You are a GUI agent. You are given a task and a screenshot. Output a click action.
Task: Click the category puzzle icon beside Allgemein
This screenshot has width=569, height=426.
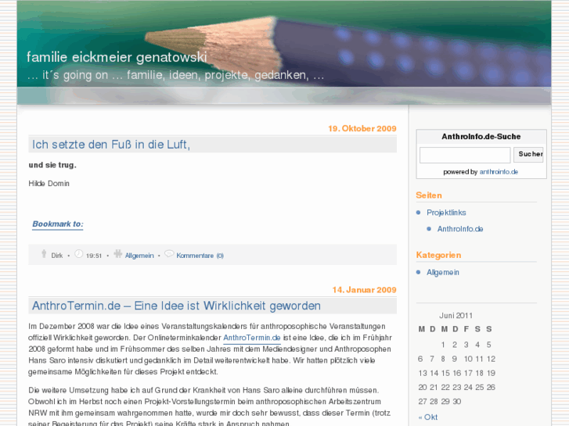(x=117, y=254)
